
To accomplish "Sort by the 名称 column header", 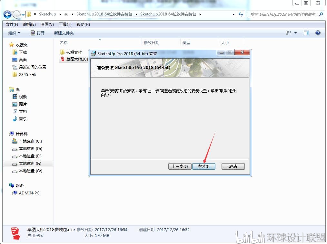I will click(64, 42).
